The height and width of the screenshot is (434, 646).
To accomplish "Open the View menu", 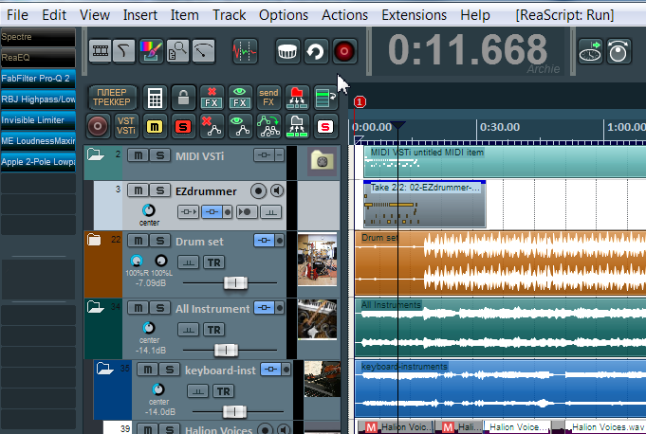I will coord(95,15).
